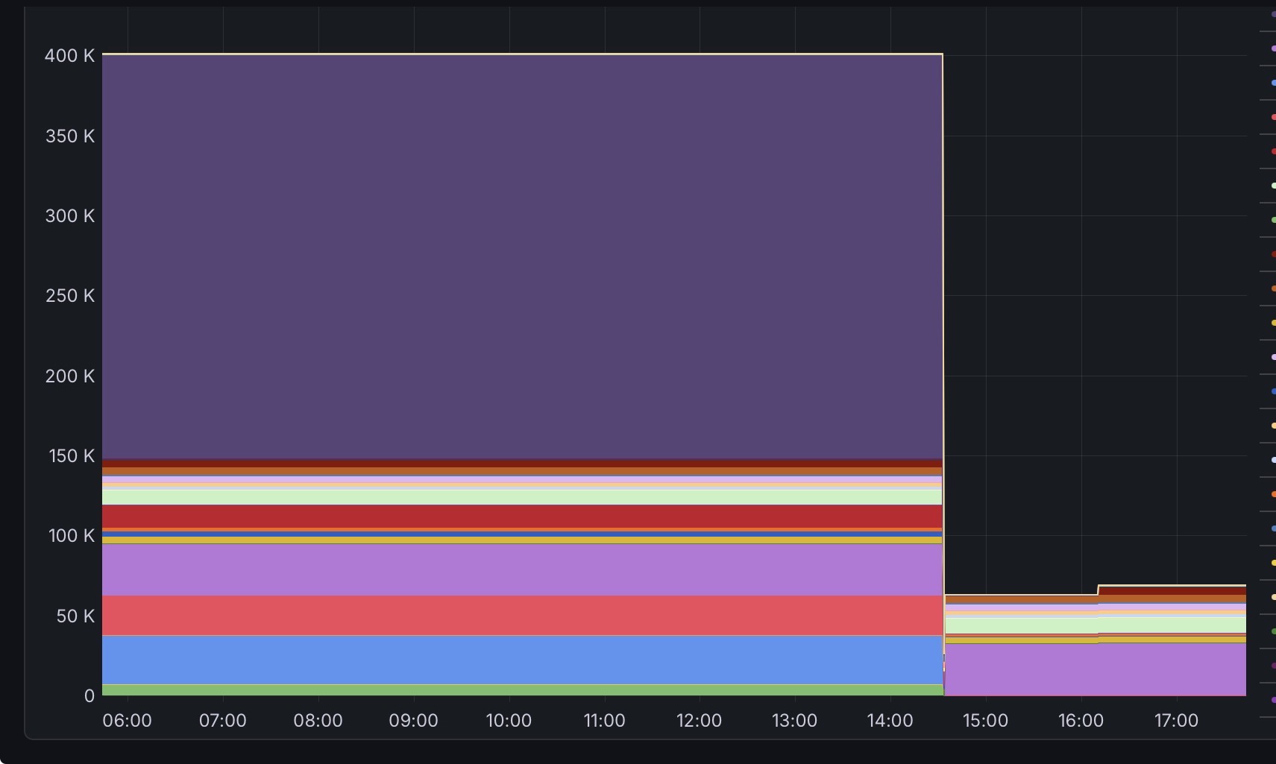The width and height of the screenshot is (1276, 764).
Task: Select the brown legend series marker
Action: pos(1273,288)
